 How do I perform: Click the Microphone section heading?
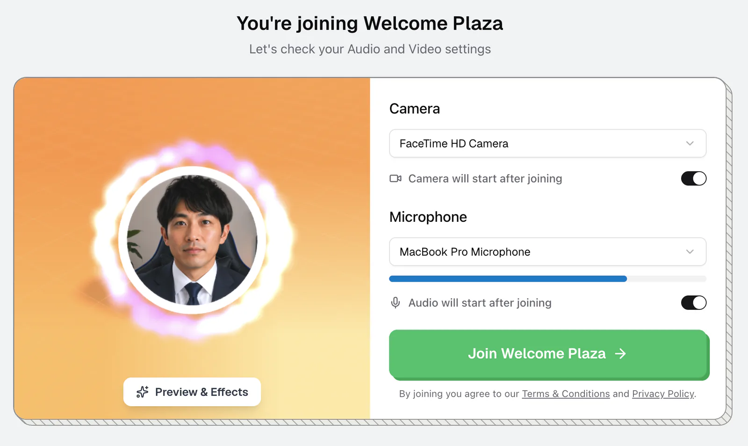(x=428, y=217)
